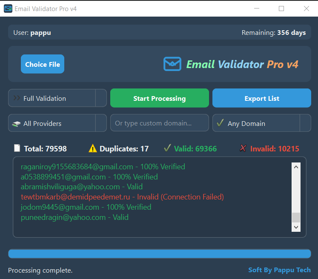The height and width of the screenshot is (279, 318).
Task: Click the Remaining: 356 days label
Action: [x=274, y=33]
